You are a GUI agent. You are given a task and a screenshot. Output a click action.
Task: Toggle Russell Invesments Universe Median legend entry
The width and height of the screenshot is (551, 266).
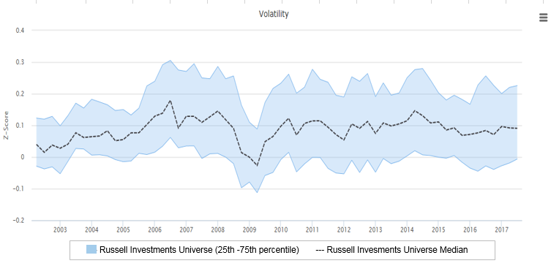pos(391,250)
